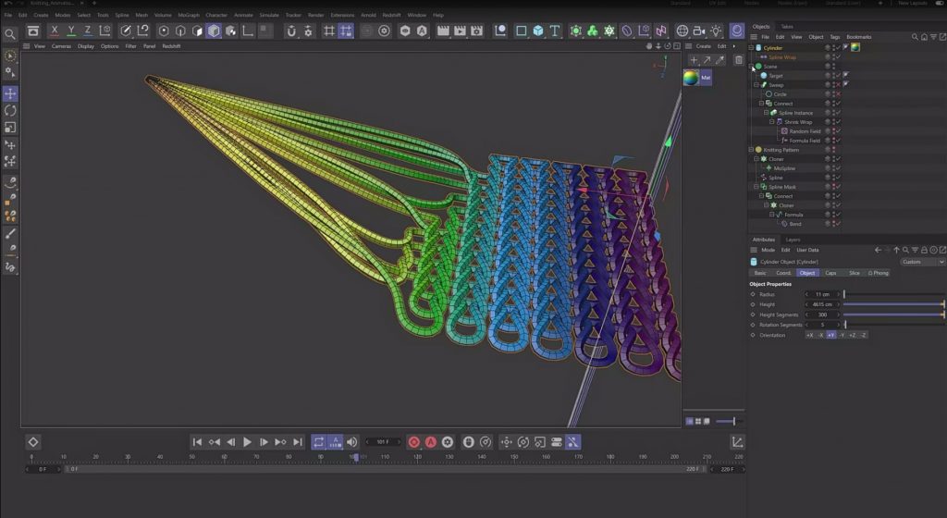This screenshot has height=518, width=947.
Task: Open the Paint brush tool in left toolbar
Action: (x=10, y=234)
